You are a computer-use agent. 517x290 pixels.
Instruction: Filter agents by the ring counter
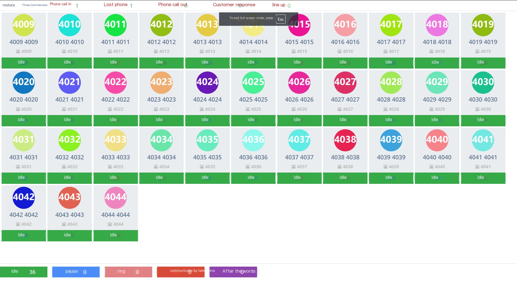click(129, 272)
